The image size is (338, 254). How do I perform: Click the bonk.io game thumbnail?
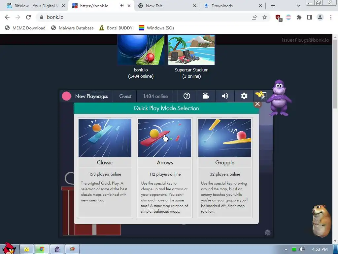coord(141,50)
